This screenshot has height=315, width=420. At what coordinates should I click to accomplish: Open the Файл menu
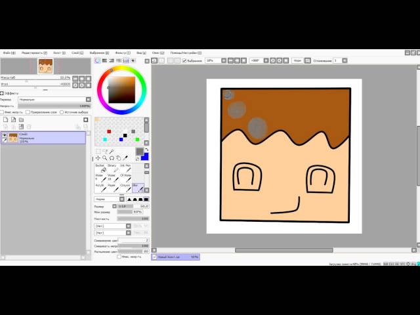(9, 53)
